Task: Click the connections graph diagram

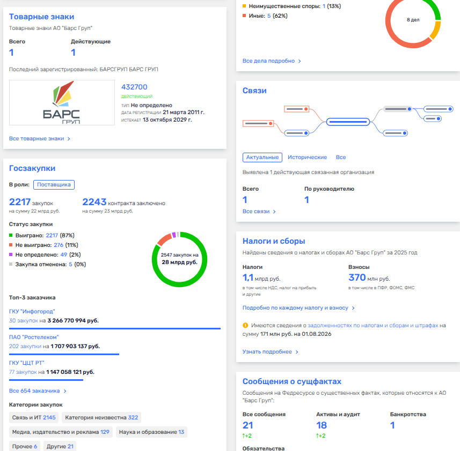Action: point(348,121)
